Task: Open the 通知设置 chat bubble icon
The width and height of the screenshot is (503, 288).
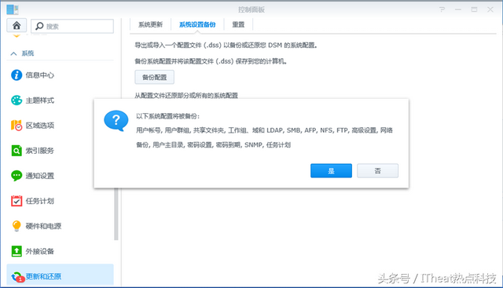Action: tap(17, 176)
